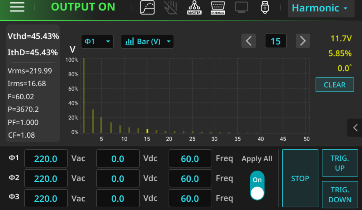Open the Φ1 phase selector dropdown

point(97,41)
